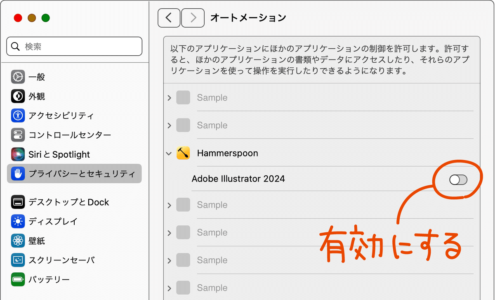Open 壁紙 wallpaper flower icon
495x300 pixels.
(x=18, y=241)
